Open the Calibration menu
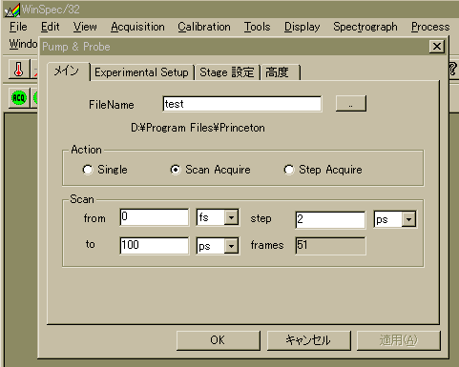The width and height of the screenshot is (459, 367). click(x=204, y=27)
